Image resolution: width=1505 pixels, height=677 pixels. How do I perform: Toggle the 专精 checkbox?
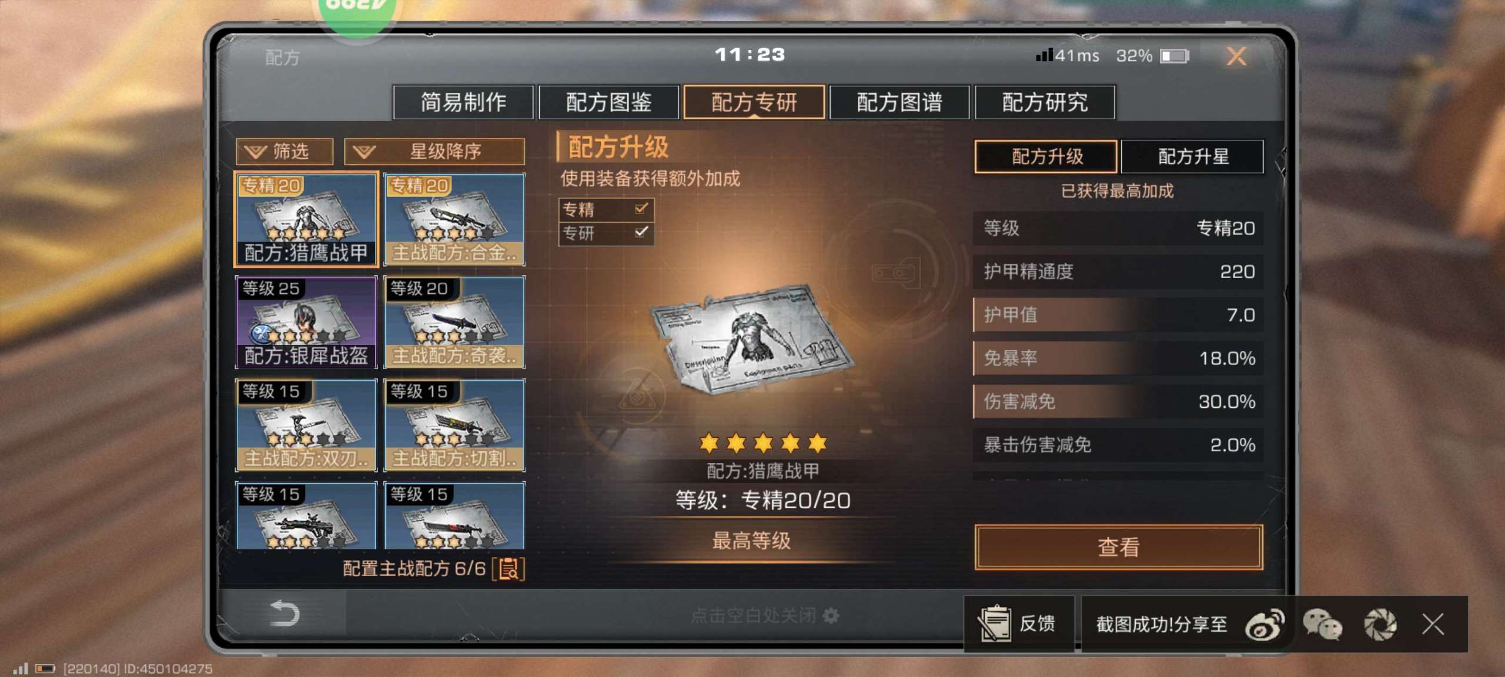(641, 209)
